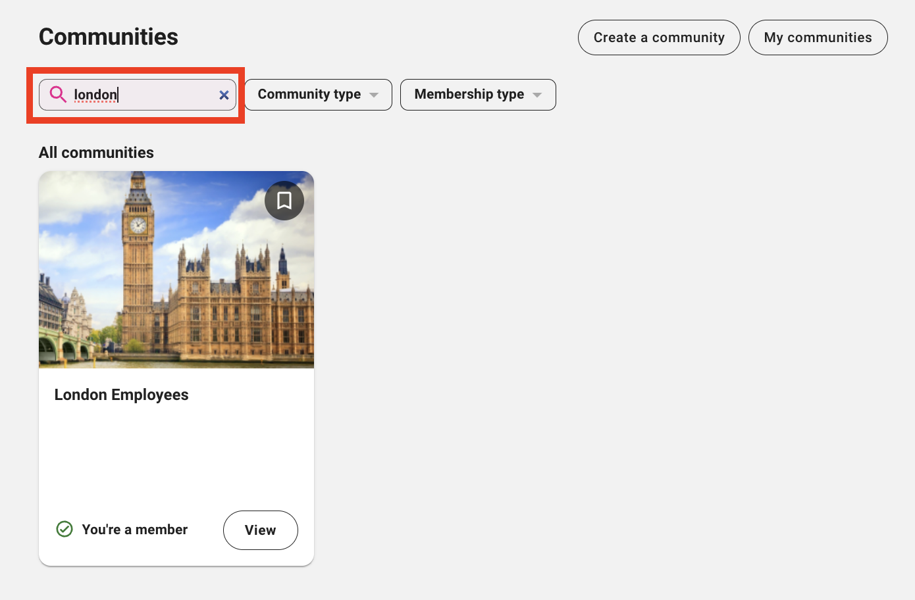This screenshot has width=915, height=600.
Task: View the London Employees community
Action: (x=260, y=530)
